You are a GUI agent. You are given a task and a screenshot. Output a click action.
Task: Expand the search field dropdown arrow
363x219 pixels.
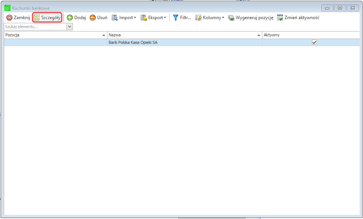point(70,27)
